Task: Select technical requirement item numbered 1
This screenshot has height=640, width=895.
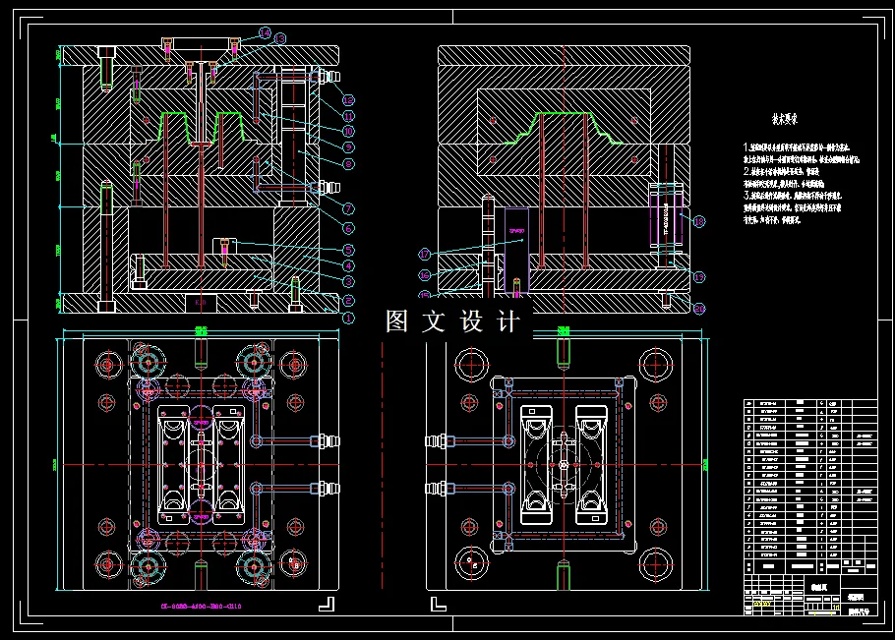Action: click(x=802, y=153)
